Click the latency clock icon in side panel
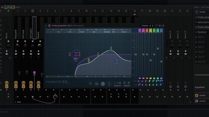The image size is (209, 117). point(197,96)
